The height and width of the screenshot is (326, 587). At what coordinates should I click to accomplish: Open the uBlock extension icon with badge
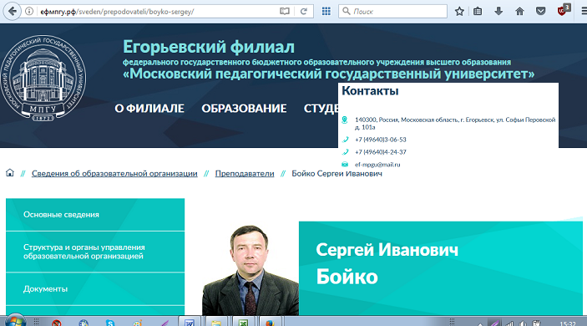(x=563, y=10)
